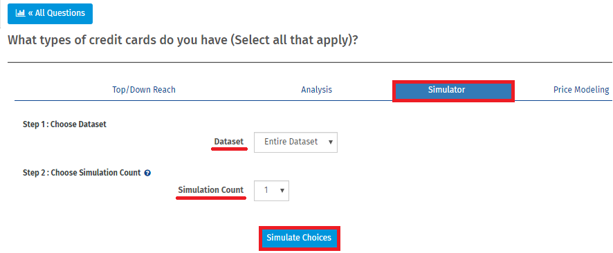Click the horizontal divider below the question title
The height and width of the screenshot is (253, 613).
click(310, 62)
